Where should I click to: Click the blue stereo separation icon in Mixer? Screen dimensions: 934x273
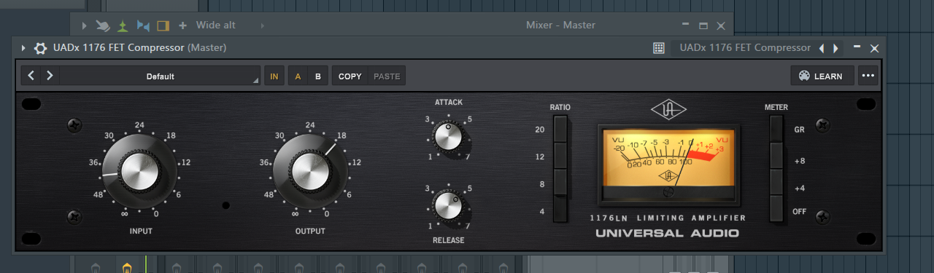[x=143, y=25]
